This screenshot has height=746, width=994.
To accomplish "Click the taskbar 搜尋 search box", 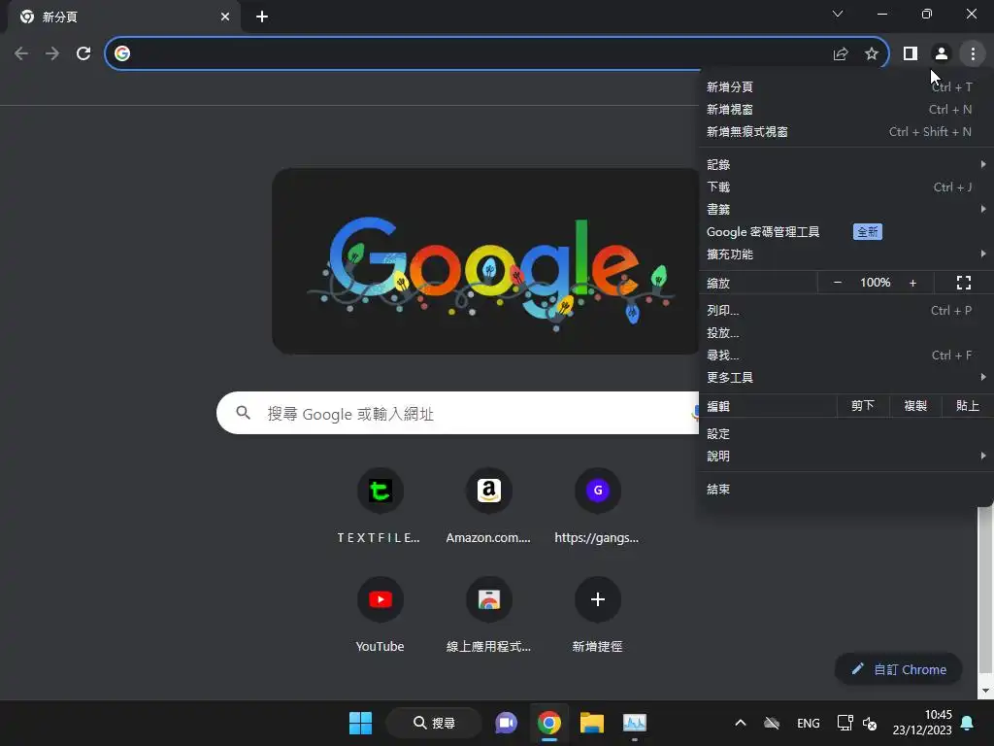I will (434, 723).
